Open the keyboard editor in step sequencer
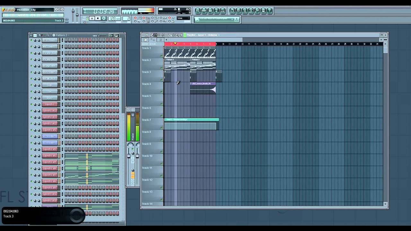The height and width of the screenshot is (231, 411). [116, 35]
